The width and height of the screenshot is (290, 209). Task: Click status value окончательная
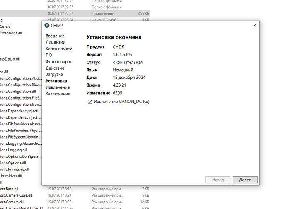point(128,62)
